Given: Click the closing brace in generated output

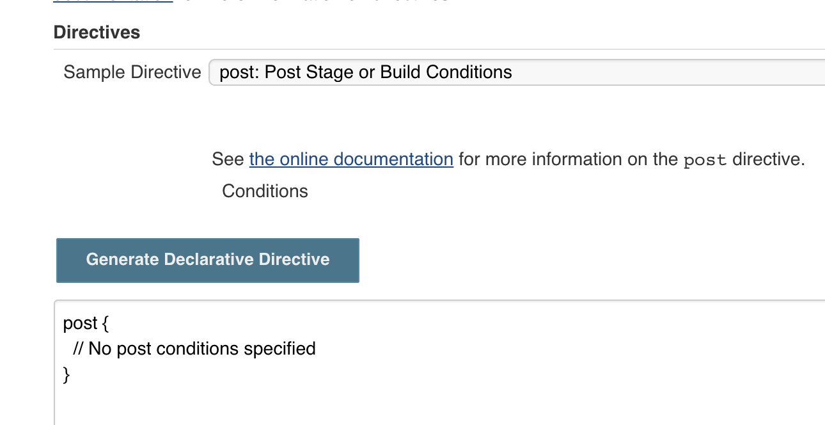Looking at the screenshot, I should coord(67,374).
